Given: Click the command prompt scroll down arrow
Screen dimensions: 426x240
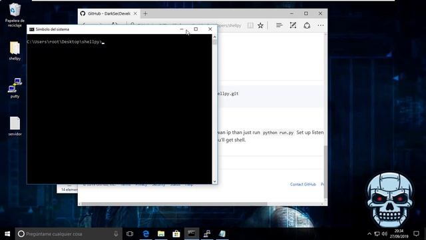Looking at the screenshot, I should (214, 181).
